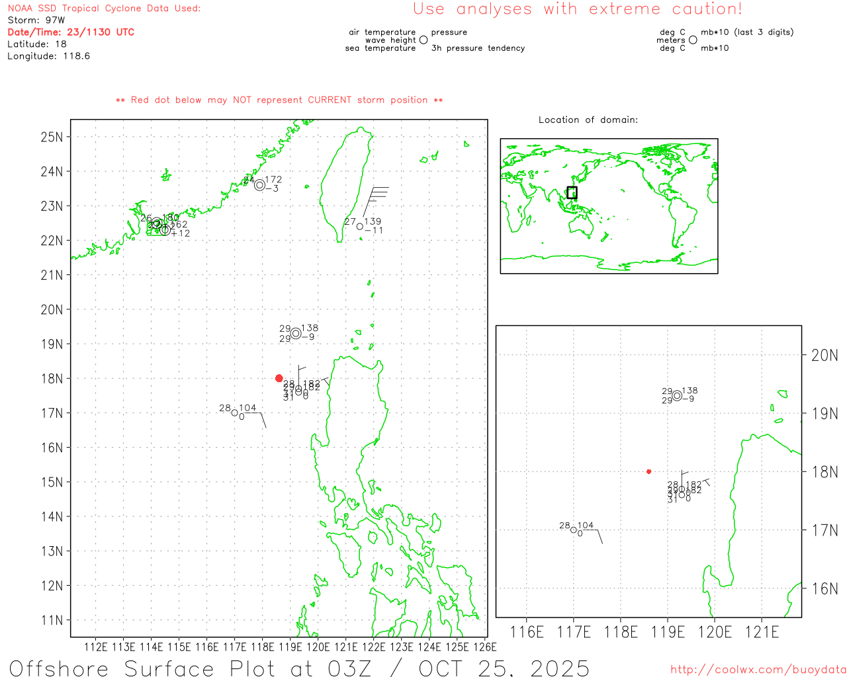
Task: Open the coolwx.com/buoydata link
Action: [x=758, y=670]
